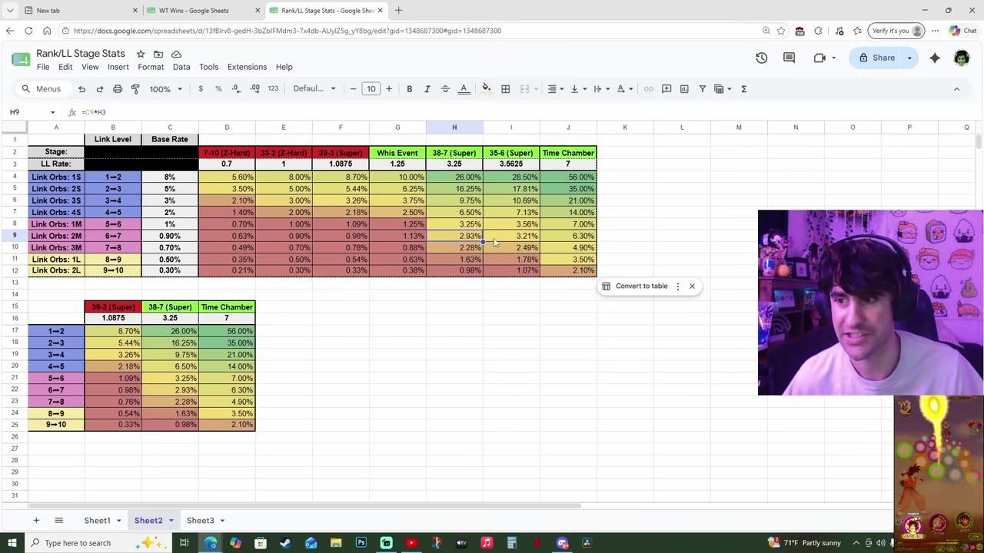984x553 pixels.
Task: Insert a chart from the toolbar
Action: [x=684, y=89]
